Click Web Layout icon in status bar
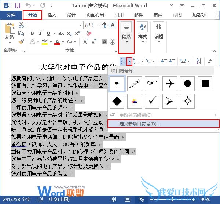Viewport: 220px width, 204px height. [141, 199]
